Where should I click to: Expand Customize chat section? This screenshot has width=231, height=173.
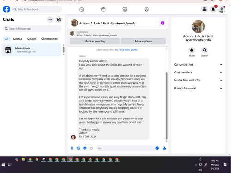[x=198, y=65]
